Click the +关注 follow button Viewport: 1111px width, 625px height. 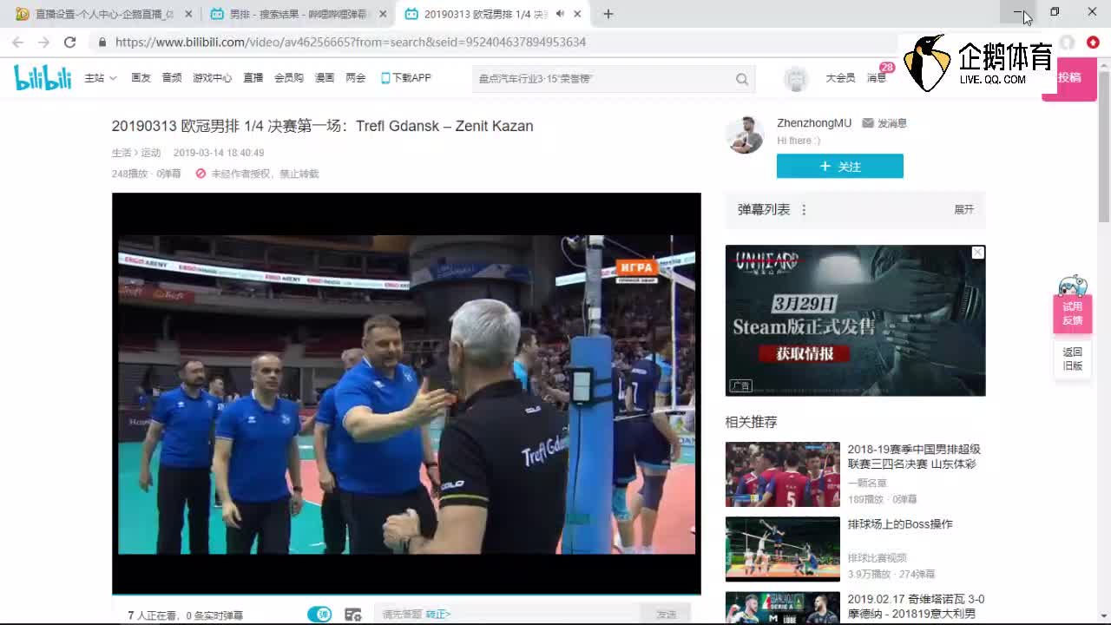(x=839, y=166)
